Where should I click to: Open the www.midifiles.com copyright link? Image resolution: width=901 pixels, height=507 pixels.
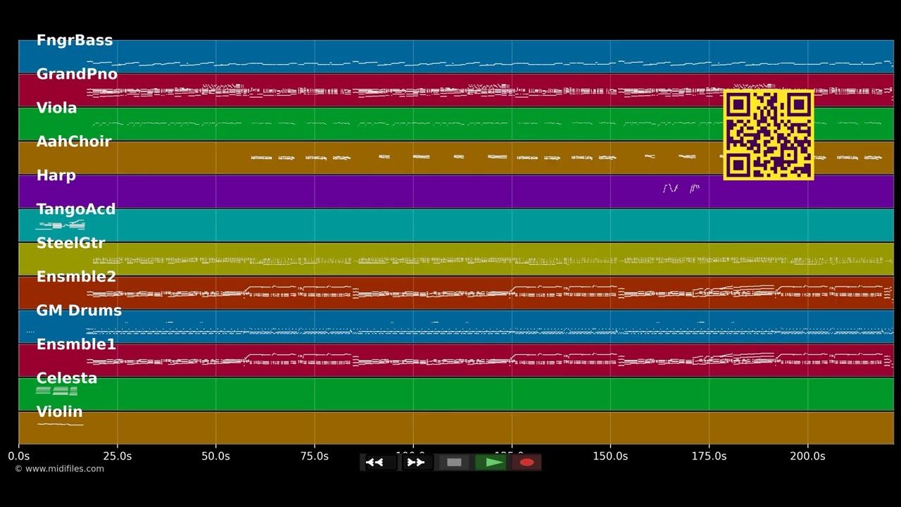point(59,469)
